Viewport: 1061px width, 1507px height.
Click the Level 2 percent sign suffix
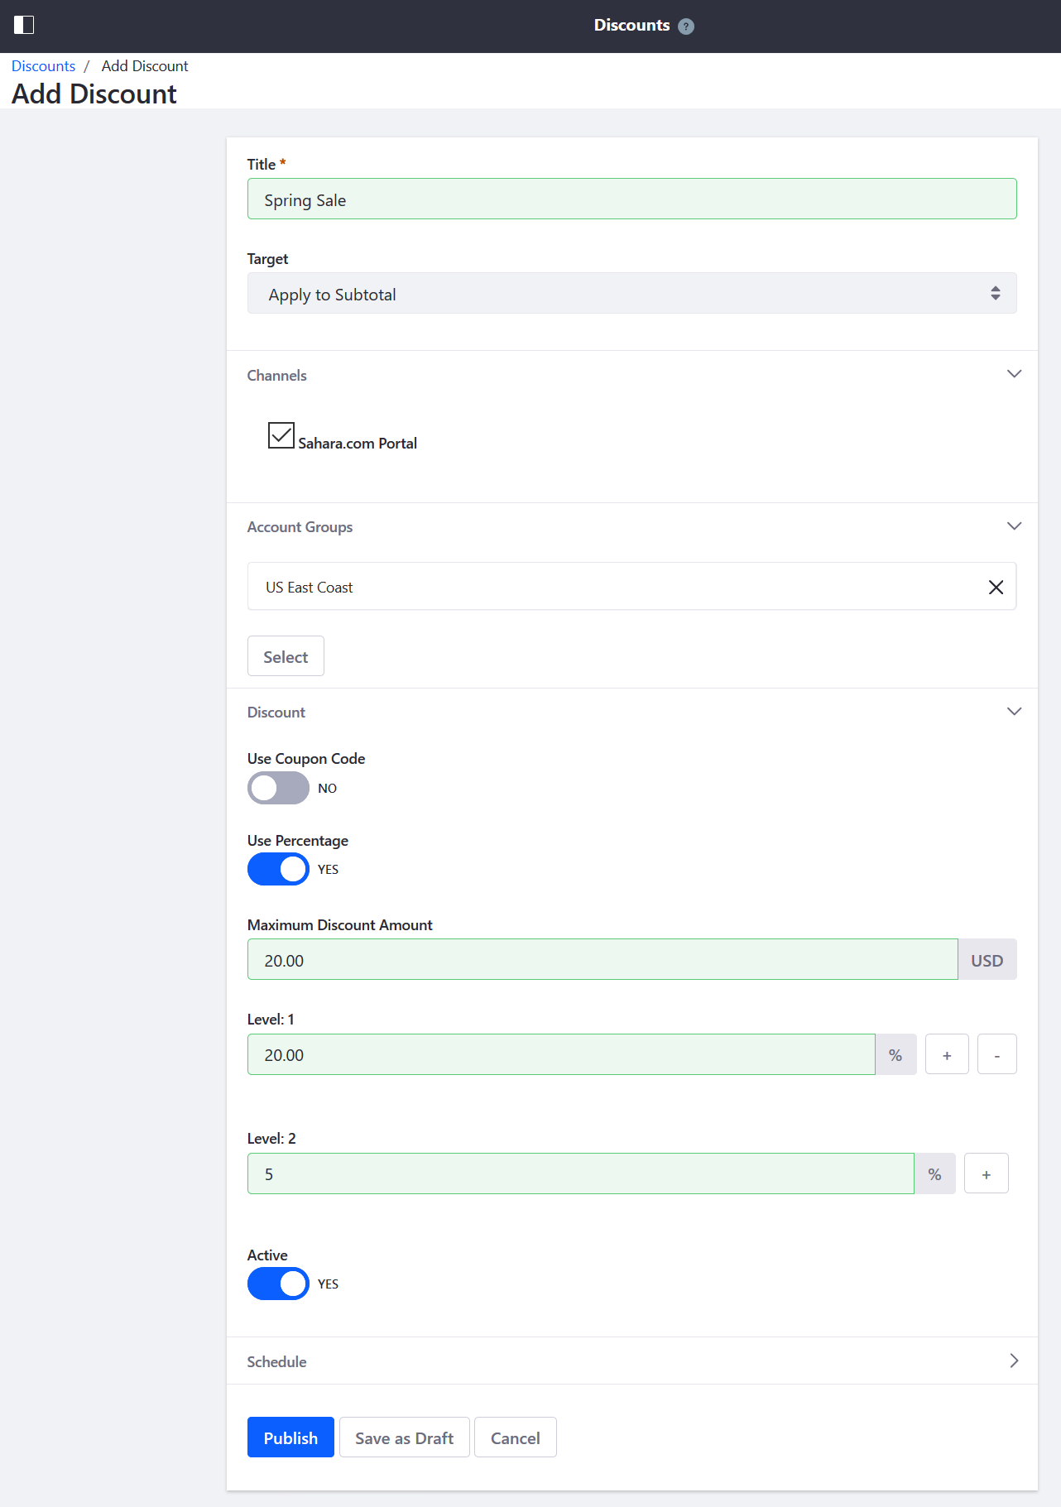[x=934, y=1174]
